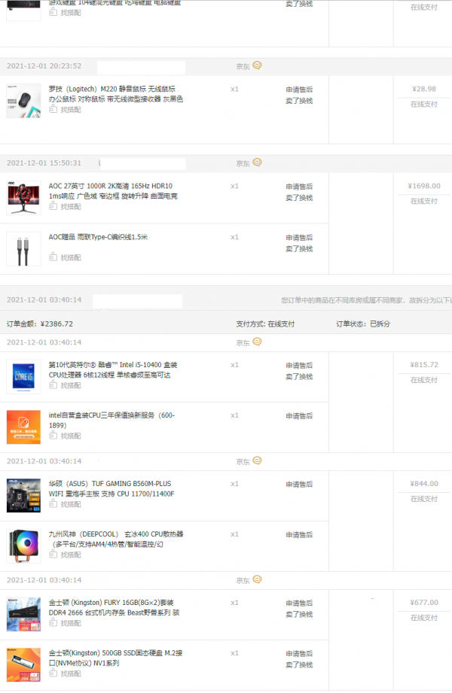Click 卖了换钱 for the Intel i5-10400 CPU
This screenshot has width=452, height=693.
point(299,376)
